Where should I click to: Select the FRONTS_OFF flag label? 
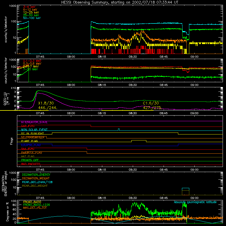coord(30,160)
